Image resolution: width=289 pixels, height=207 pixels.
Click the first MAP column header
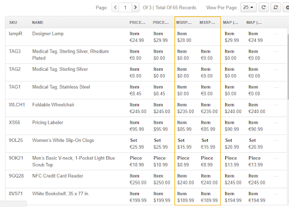[230, 23]
